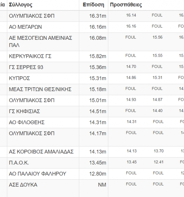This screenshot has height=197, width=184.
Task: Click the Προσπάθειες column header
Action: 126,5
